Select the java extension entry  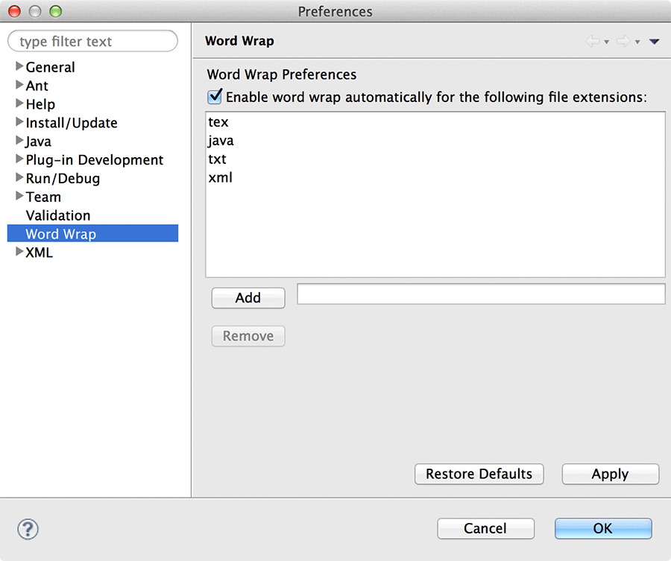coord(221,141)
